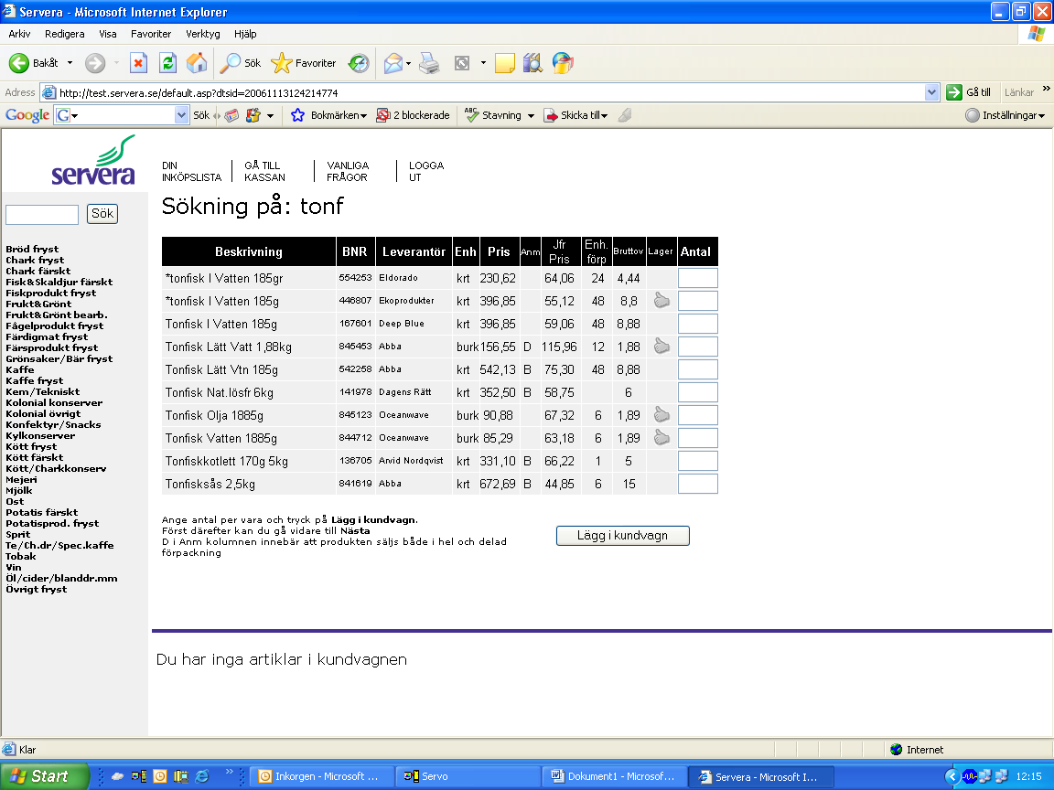The image size is (1054, 790).
Task: Switch to Inkorgen - Microsoft taskbar window
Action: pyautogui.click(x=320, y=776)
